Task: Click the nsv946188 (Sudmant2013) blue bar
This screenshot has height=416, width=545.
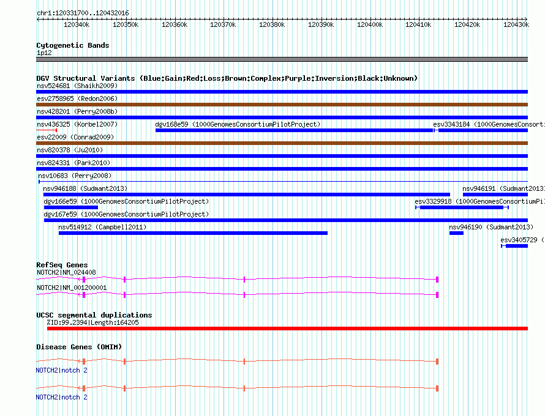Action: tap(246, 195)
